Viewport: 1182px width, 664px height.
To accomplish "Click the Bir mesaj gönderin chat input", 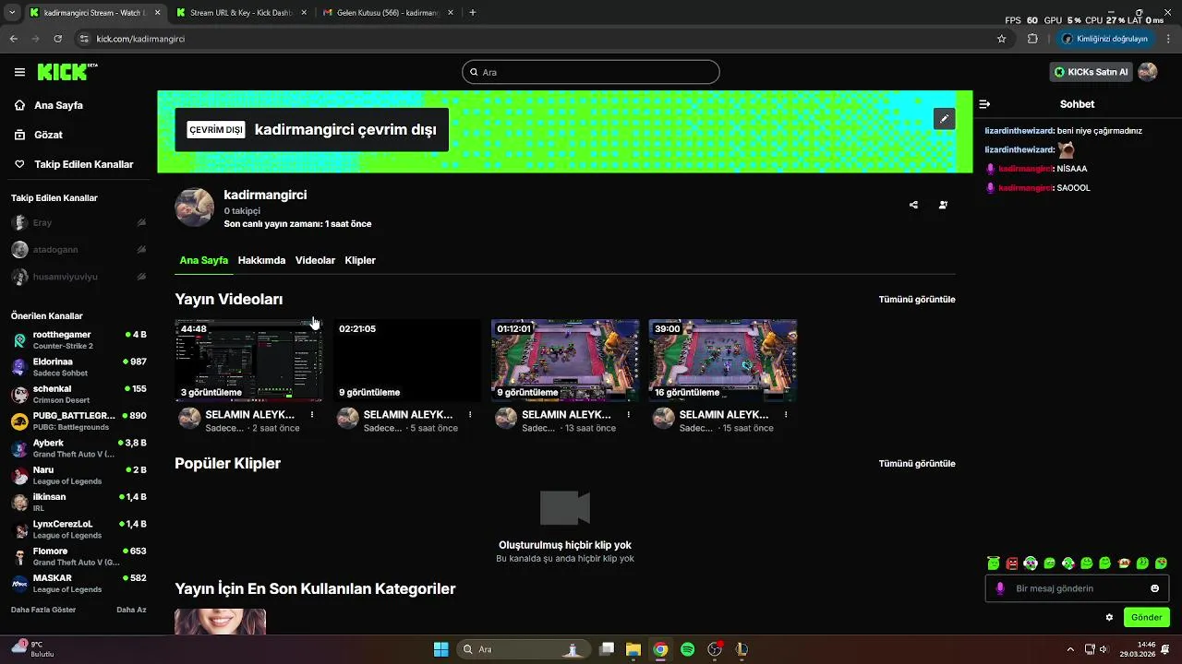I will pos(1077,588).
